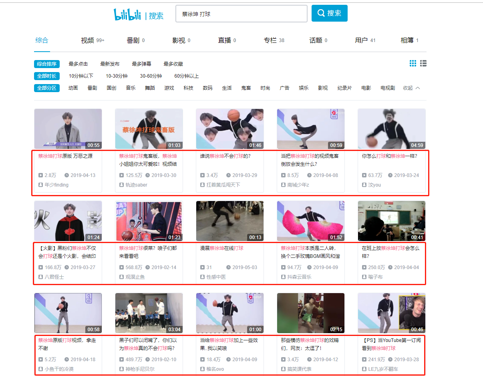Click date 2019-05-03 text
The width and height of the screenshot is (483, 376).
click(245, 267)
